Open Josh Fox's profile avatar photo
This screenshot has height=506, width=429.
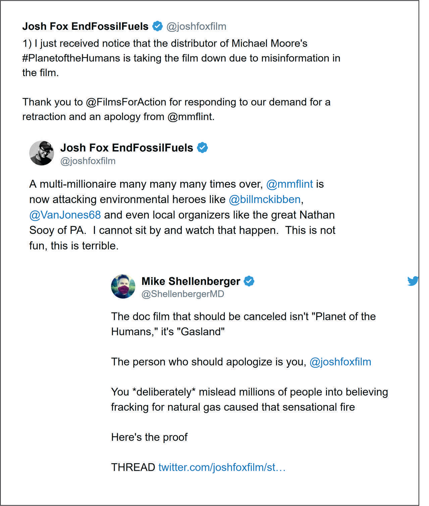(x=42, y=153)
